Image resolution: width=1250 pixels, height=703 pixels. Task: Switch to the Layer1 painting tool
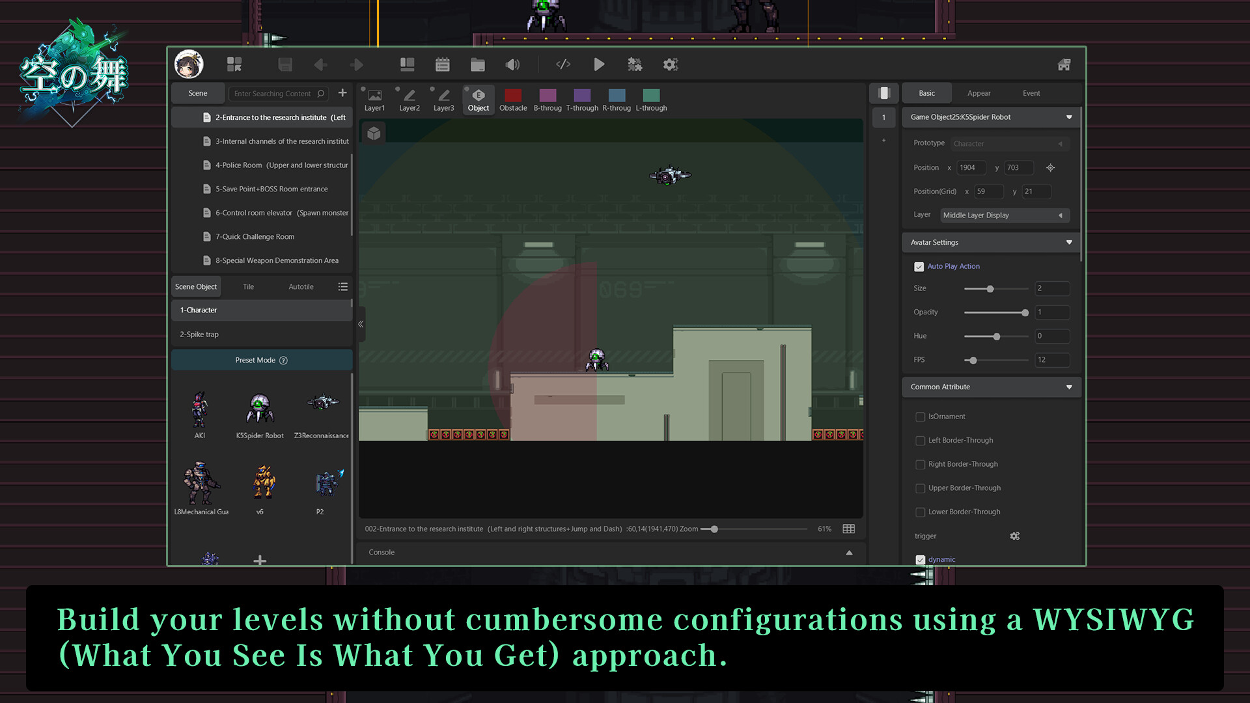pos(374,99)
